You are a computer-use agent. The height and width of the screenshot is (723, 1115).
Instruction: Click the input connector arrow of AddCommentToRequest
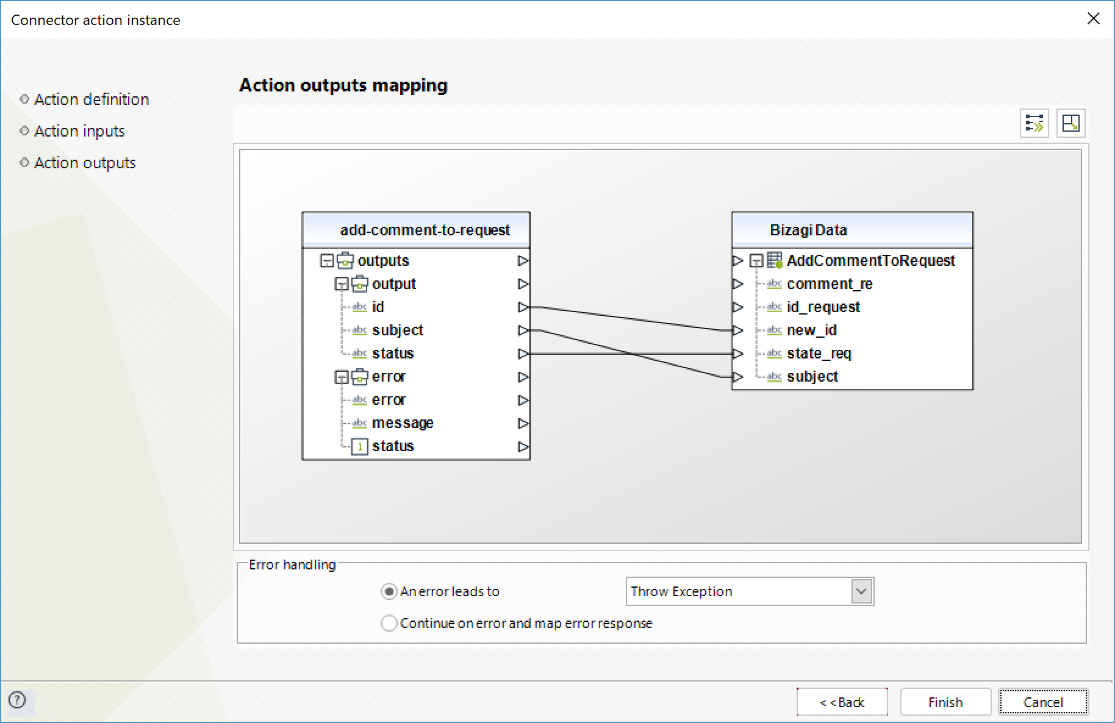(x=738, y=260)
